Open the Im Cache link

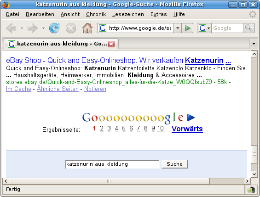[x=18, y=89]
